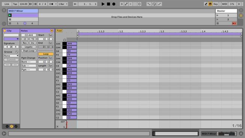Toggle the Punch-Out switch icon

pos(159,4)
